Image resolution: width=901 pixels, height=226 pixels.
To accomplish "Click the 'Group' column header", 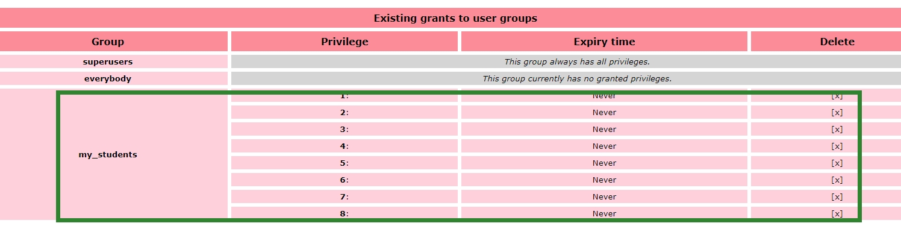I will pyautogui.click(x=108, y=42).
